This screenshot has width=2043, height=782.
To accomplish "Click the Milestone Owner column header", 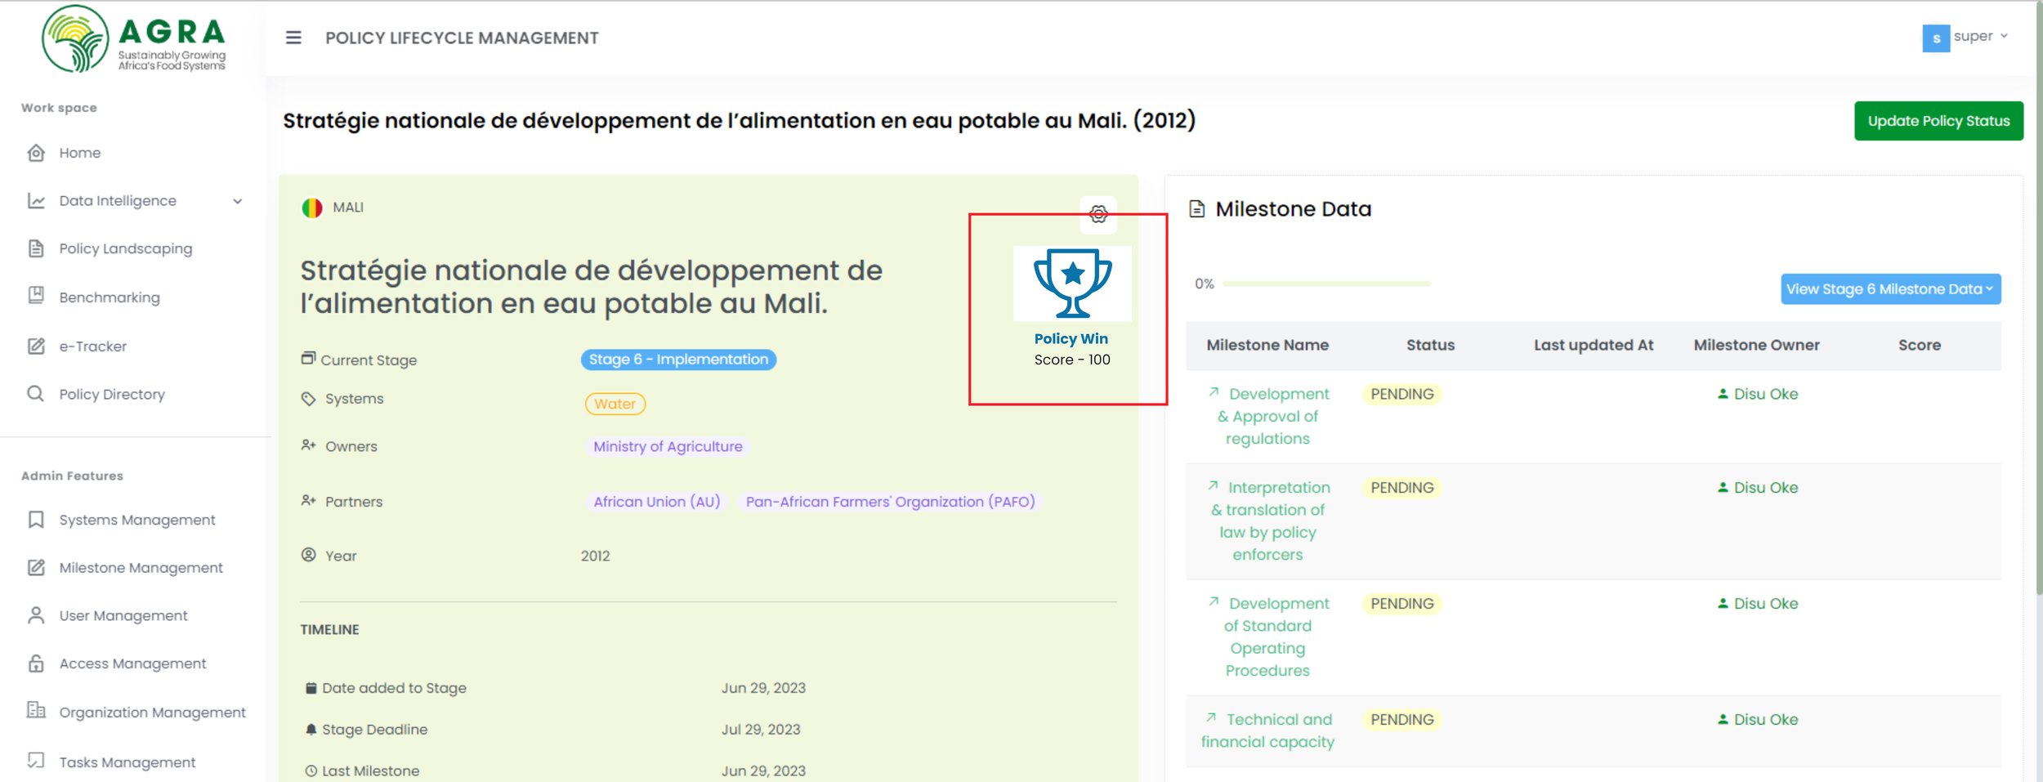I will pyautogui.click(x=1756, y=345).
